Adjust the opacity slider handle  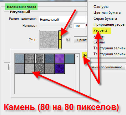[x=71, y=26]
